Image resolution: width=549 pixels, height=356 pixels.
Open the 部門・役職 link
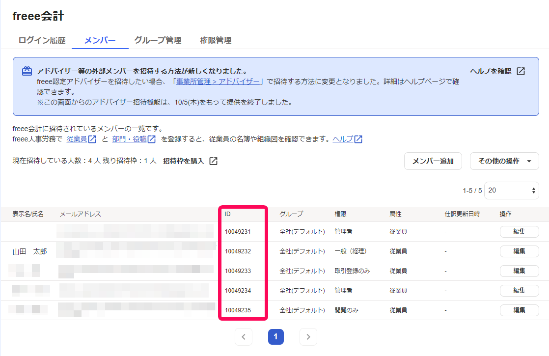129,139
